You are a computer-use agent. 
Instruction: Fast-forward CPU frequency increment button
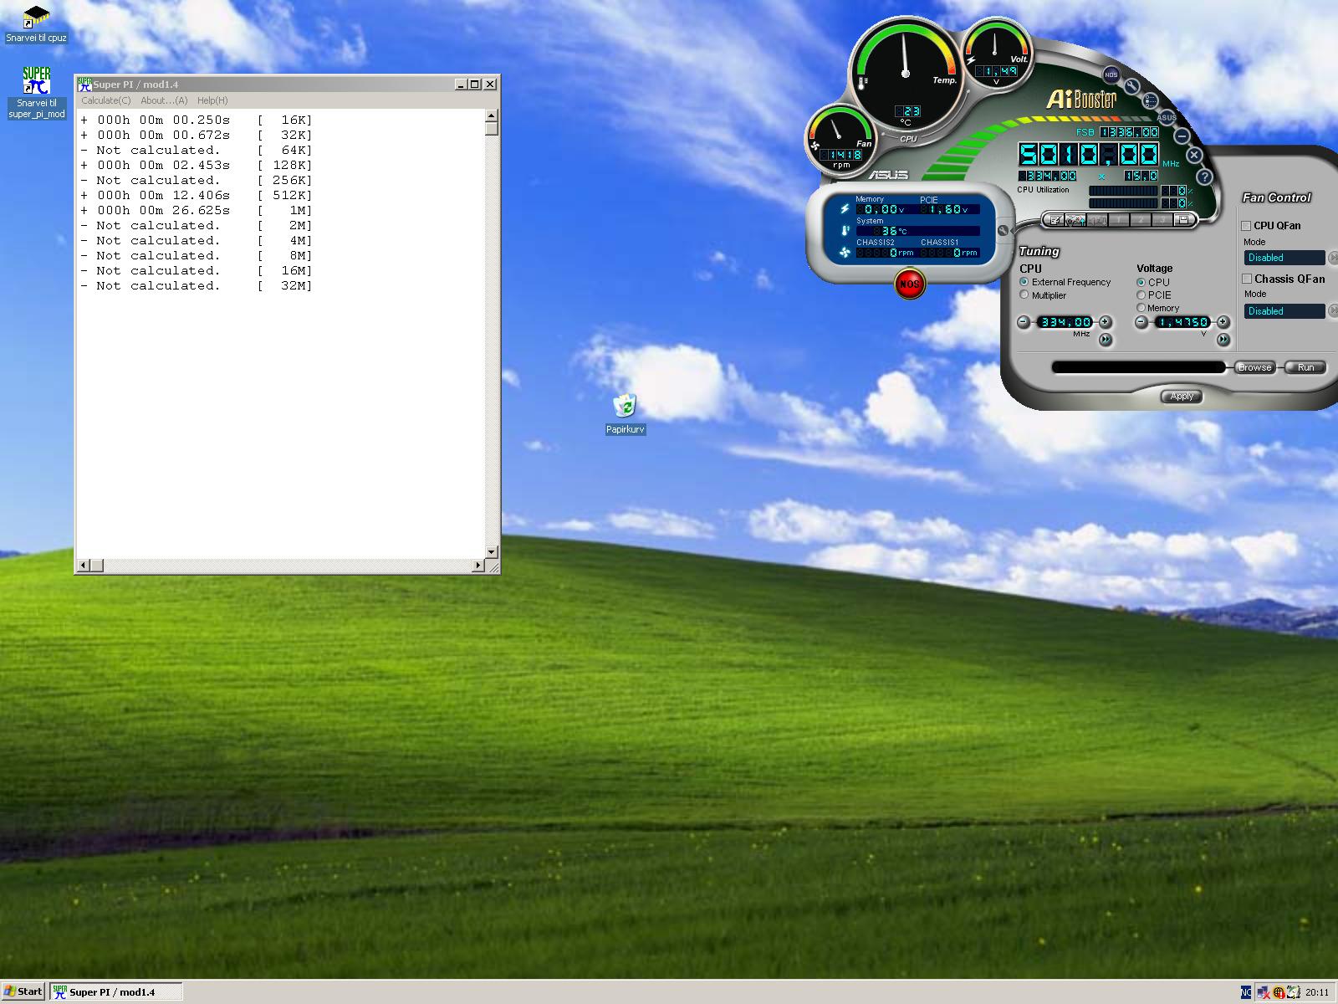click(x=1106, y=340)
